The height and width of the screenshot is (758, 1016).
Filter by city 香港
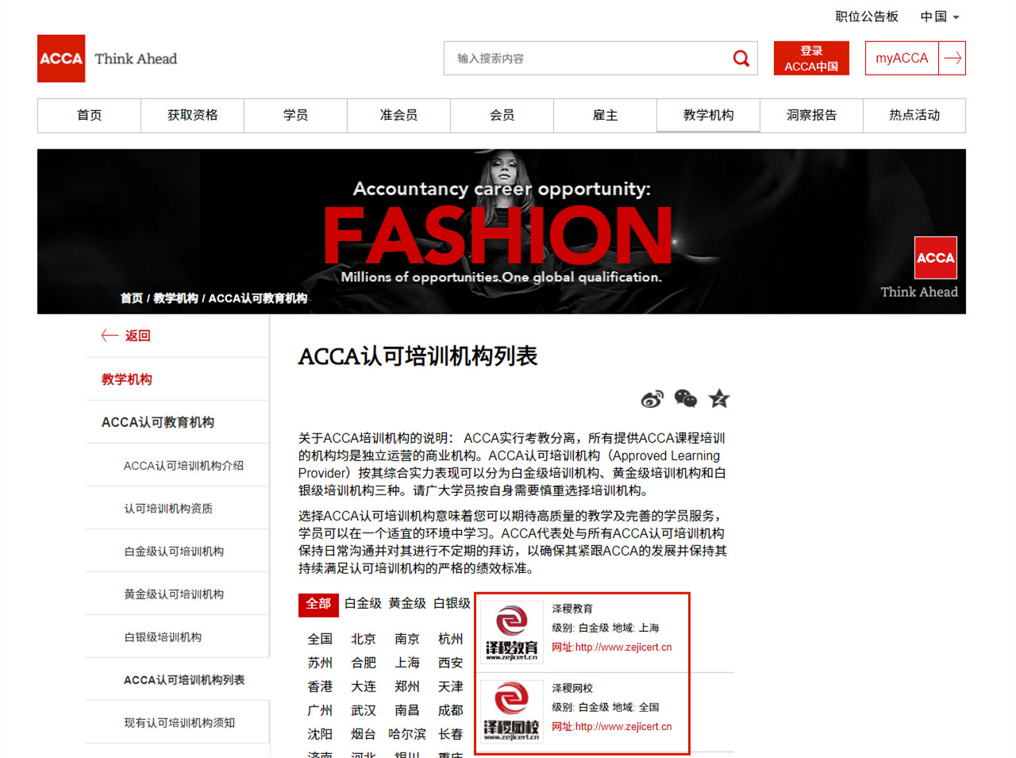coord(320,687)
